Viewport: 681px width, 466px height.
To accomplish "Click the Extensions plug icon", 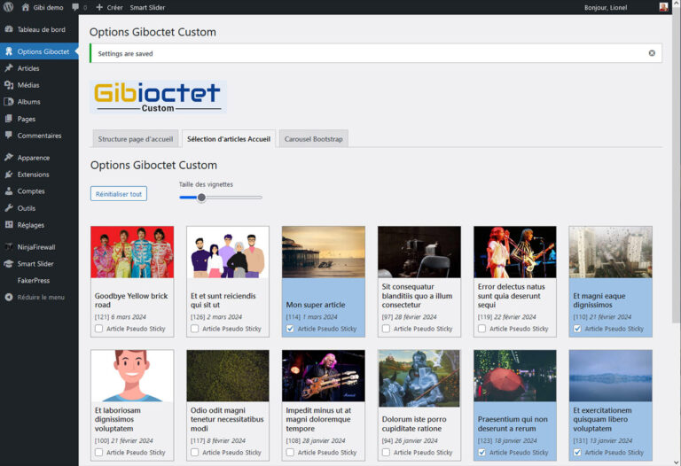I will (x=9, y=175).
